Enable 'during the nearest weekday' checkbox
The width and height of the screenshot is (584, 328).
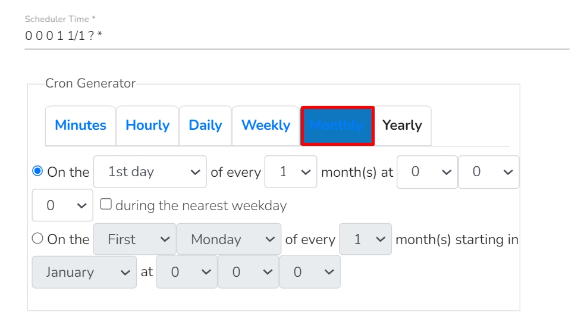pyautogui.click(x=106, y=204)
